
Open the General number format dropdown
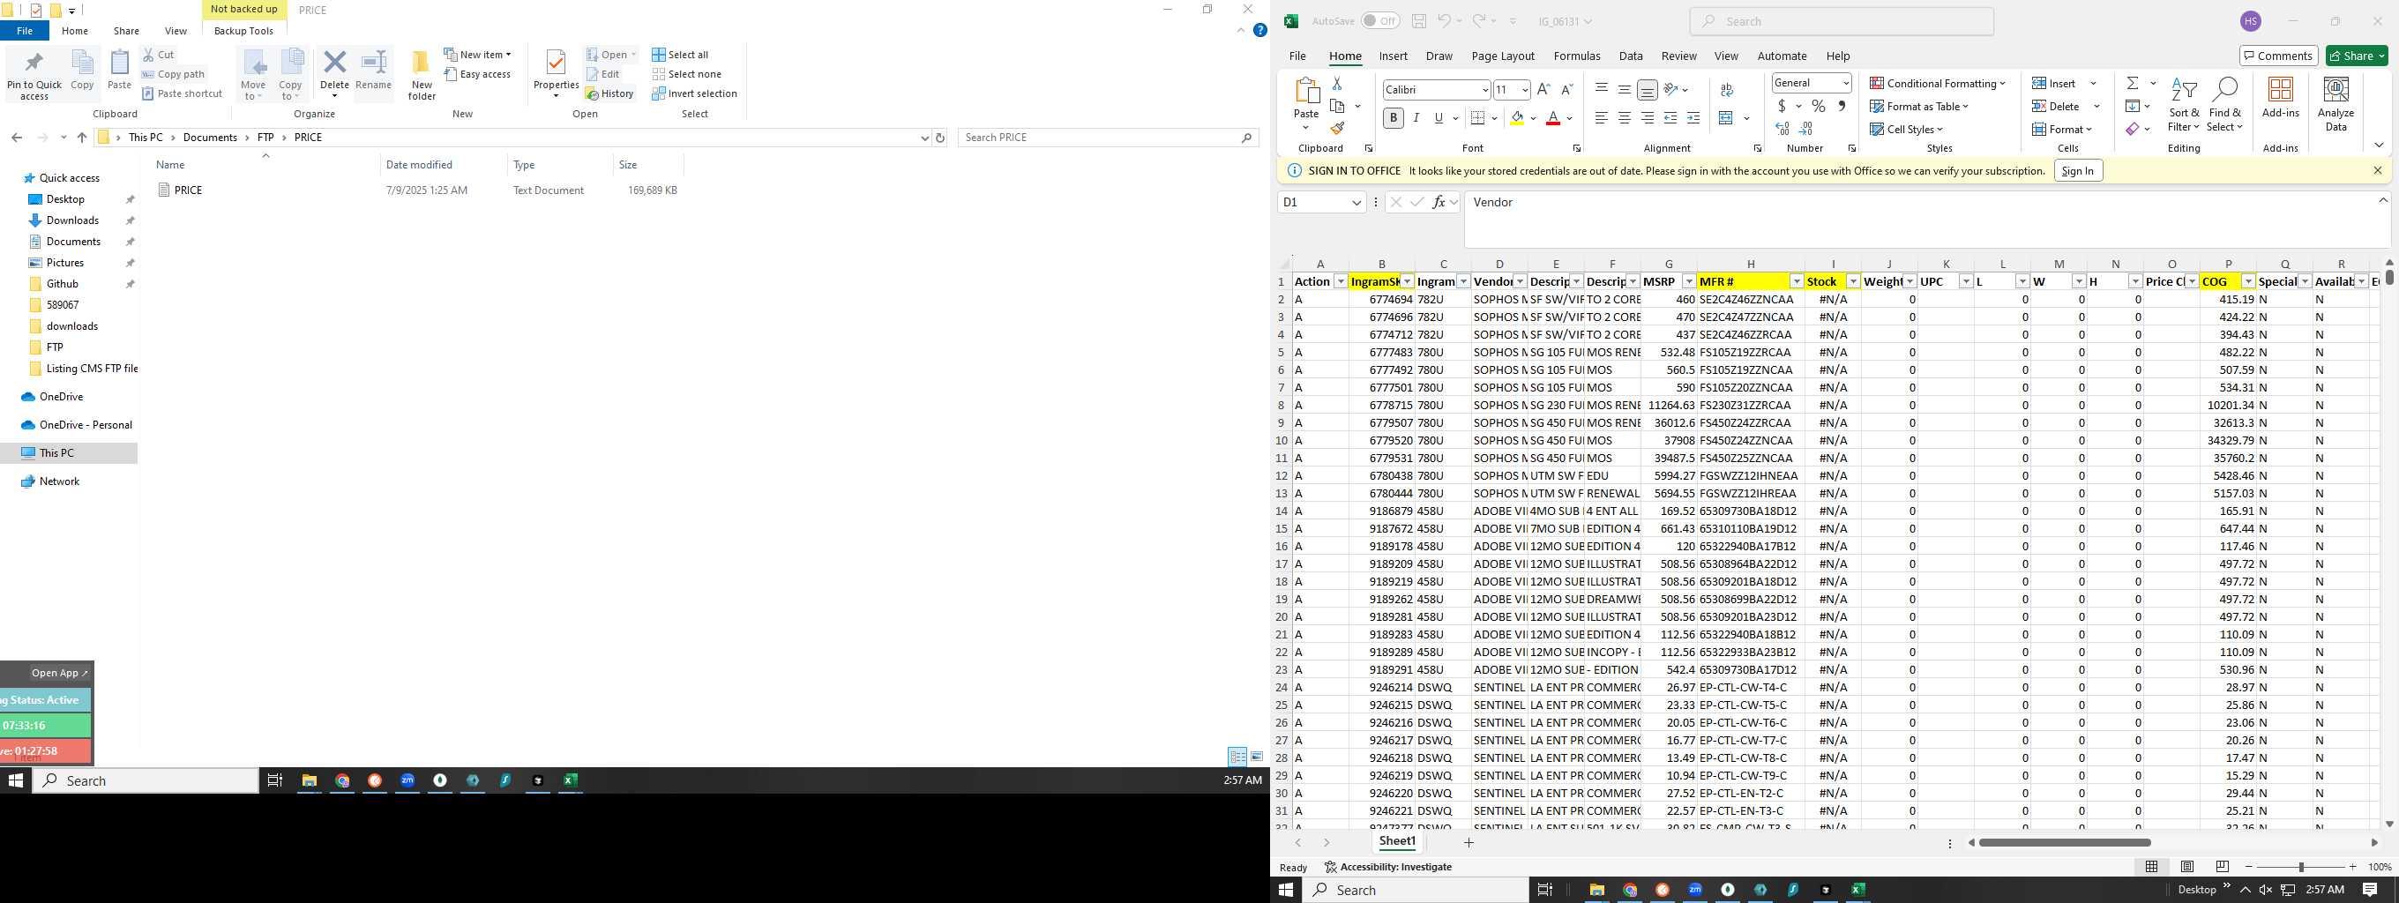(1845, 83)
